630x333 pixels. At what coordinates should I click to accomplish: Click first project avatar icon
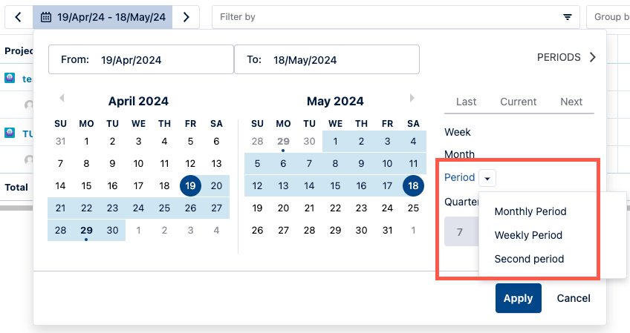10,78
